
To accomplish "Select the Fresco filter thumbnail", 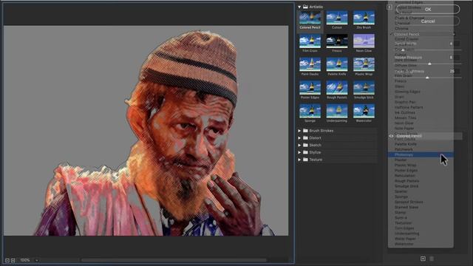I will (337, 41).
